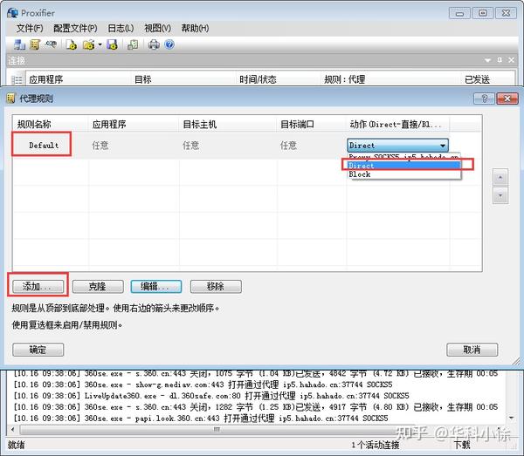Close the 连接 panel
Image resolution: width=524 pixels, height=456 pixels.
(x=511, y=60)
